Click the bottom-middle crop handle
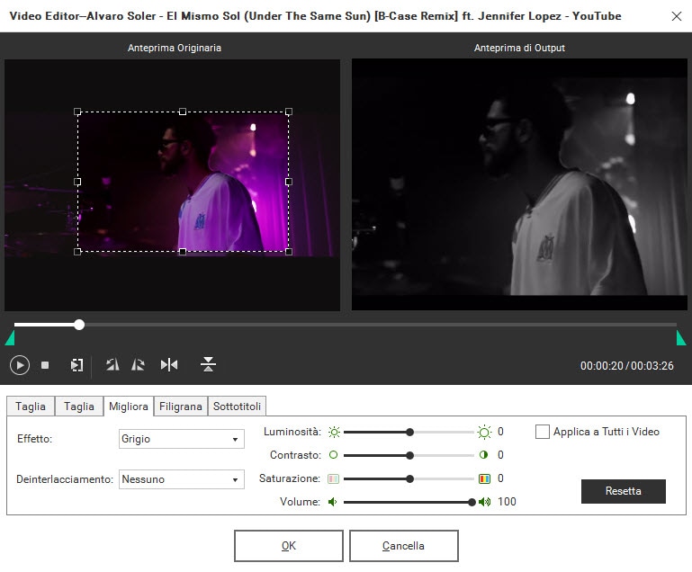This screenshot has width=692, height=572. point(183,252)
